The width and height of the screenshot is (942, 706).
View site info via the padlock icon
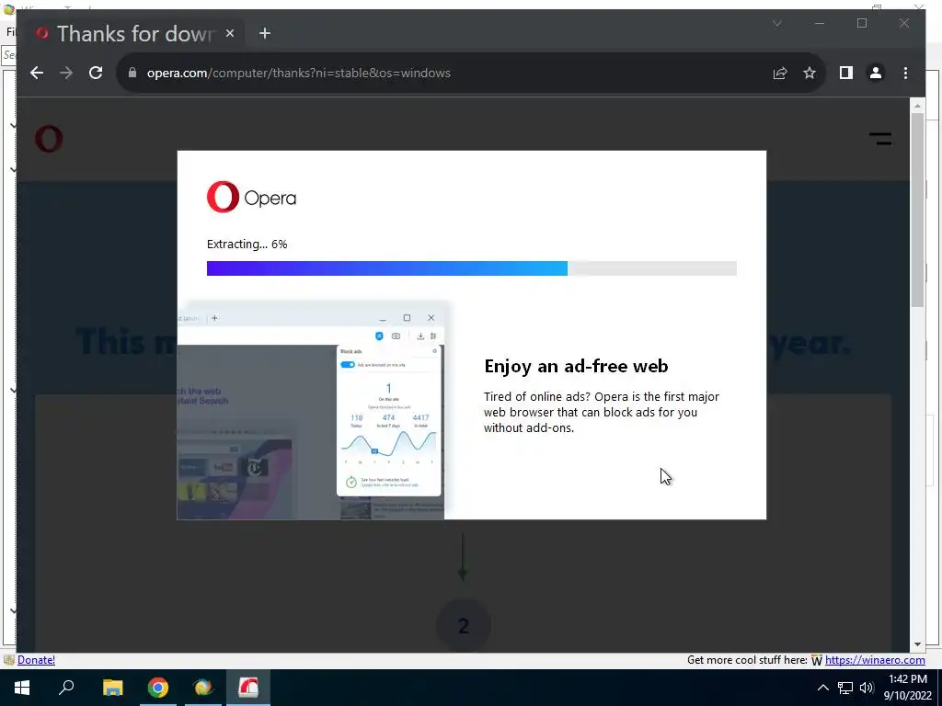[132, 73]
